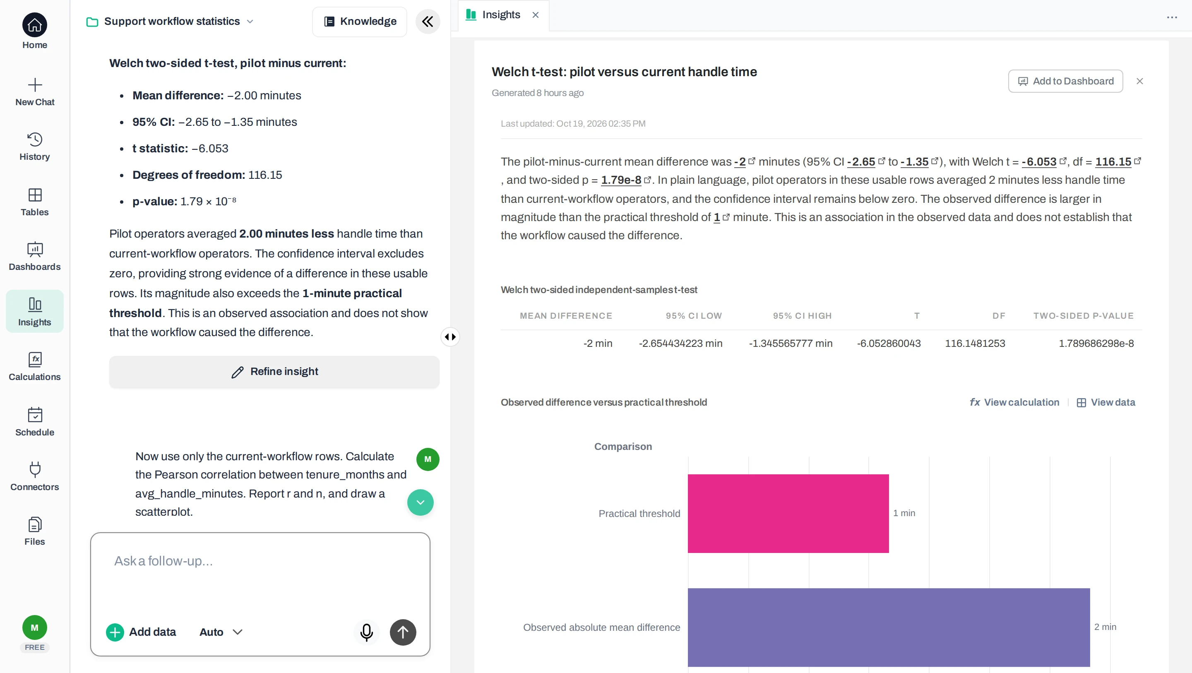The width and height of the screenshot is (1192, 673).
Task: Open the user profile avatar M
Action: tap(35, 627)
